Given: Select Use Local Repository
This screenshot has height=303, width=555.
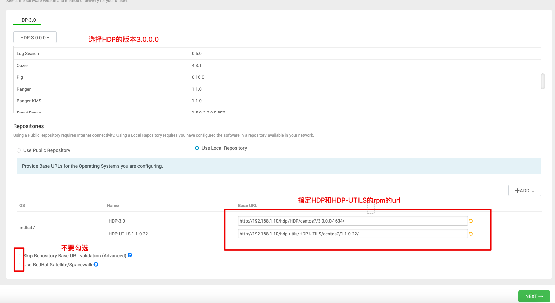Looking at the screenshot, I should [x=197, y=148].
